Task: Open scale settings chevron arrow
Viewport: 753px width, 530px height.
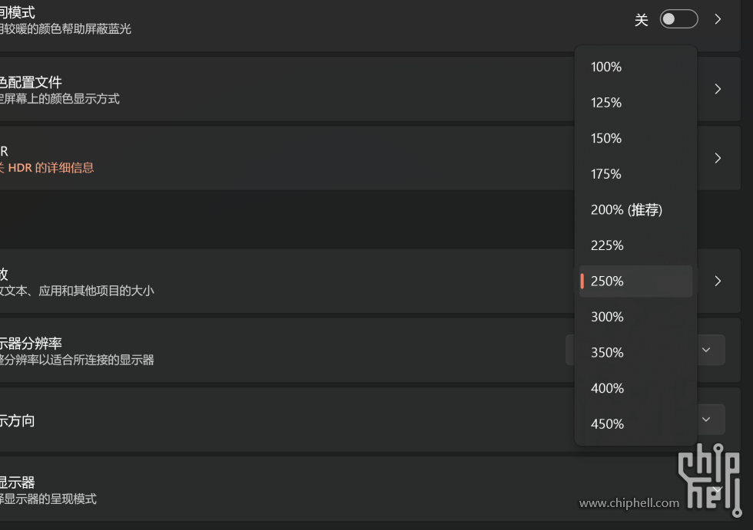Action: tap(718, 281)
